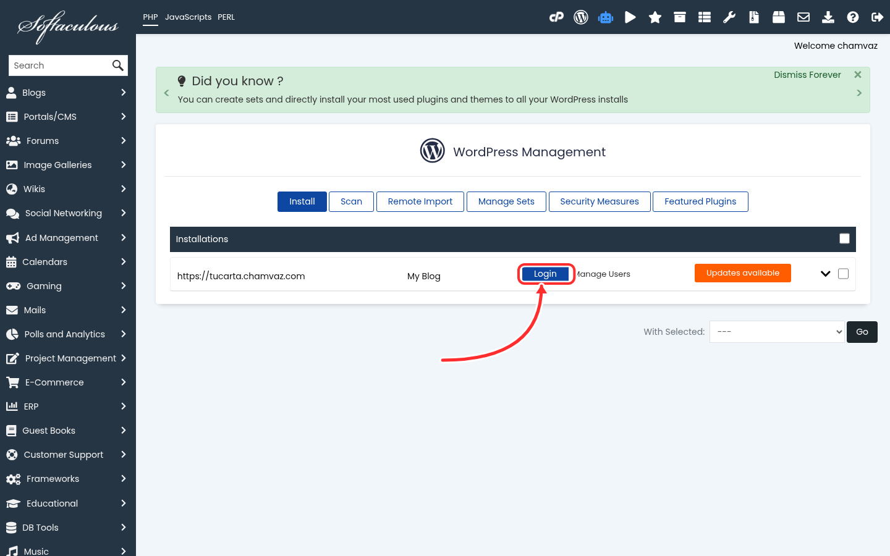Check the tucarta.chamvaz.com installation checkbox

click(x=843, y=274)
